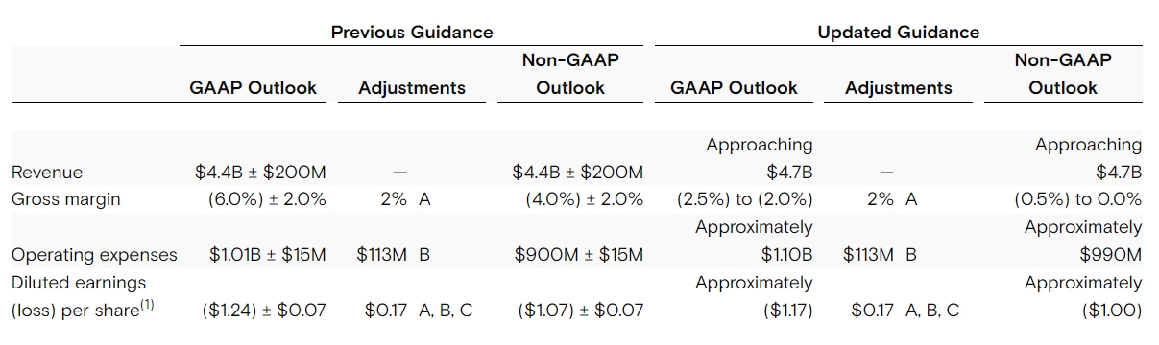
Task: Click previous Non-GAAP gross margin (4.0%) ± 2.0%
Action: pos(584,200)
